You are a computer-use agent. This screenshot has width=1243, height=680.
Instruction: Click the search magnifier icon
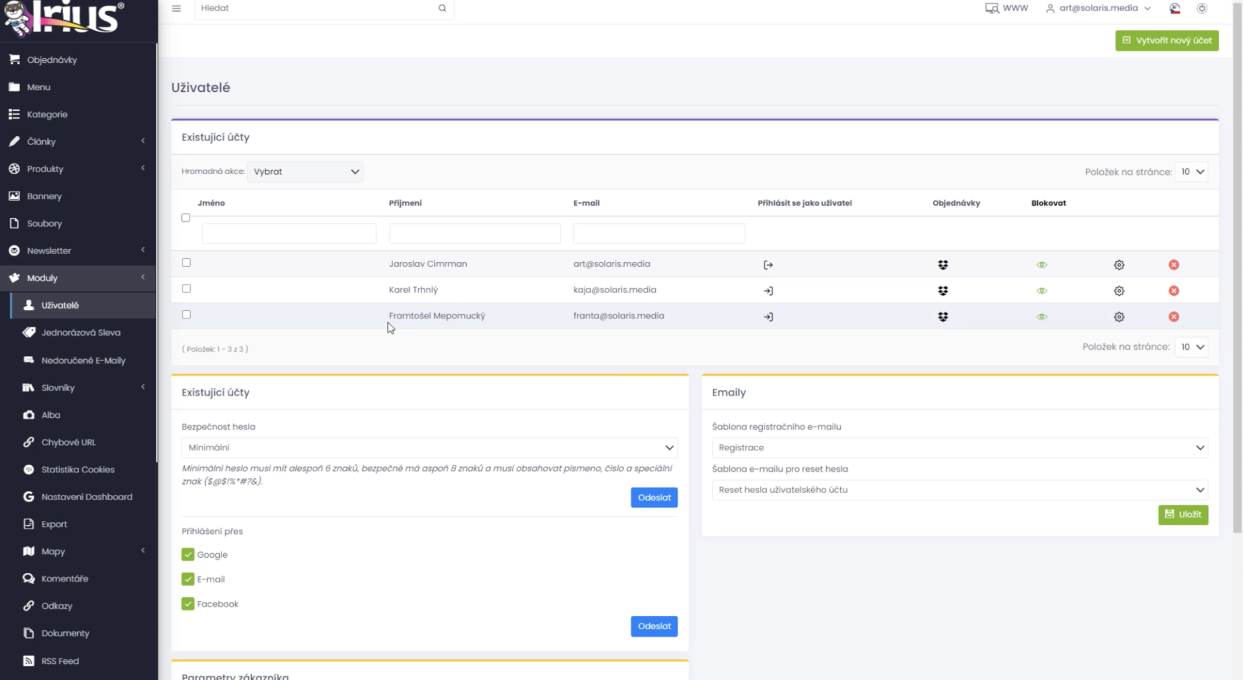pos(442,8)
